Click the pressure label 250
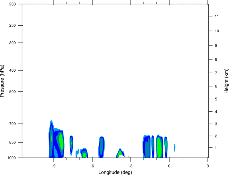The width and height of the screenshot is (229, 175). [x=12, y=25]
